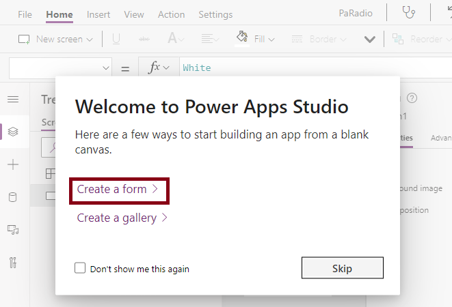The height and width of the screenshot is (307, 452).
Task: Click the formula bar containing White
Action: [x=316, y=68]
